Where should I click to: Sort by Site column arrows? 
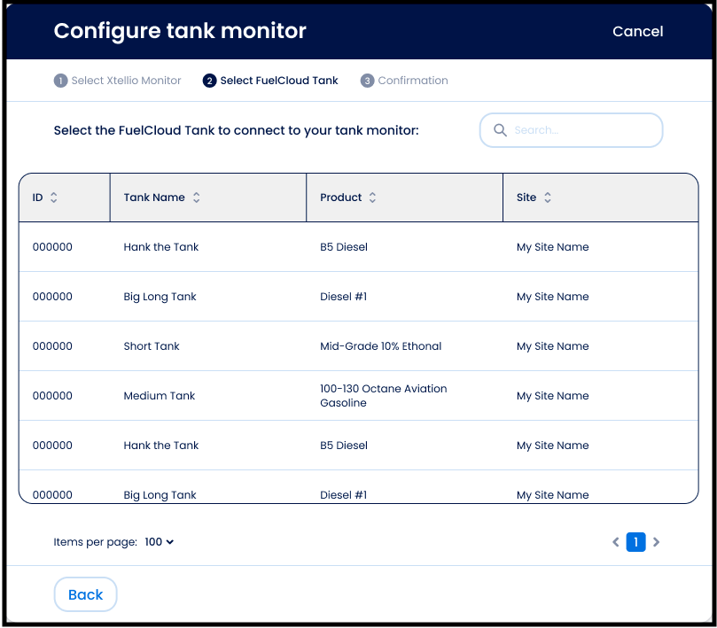point(548,198)
